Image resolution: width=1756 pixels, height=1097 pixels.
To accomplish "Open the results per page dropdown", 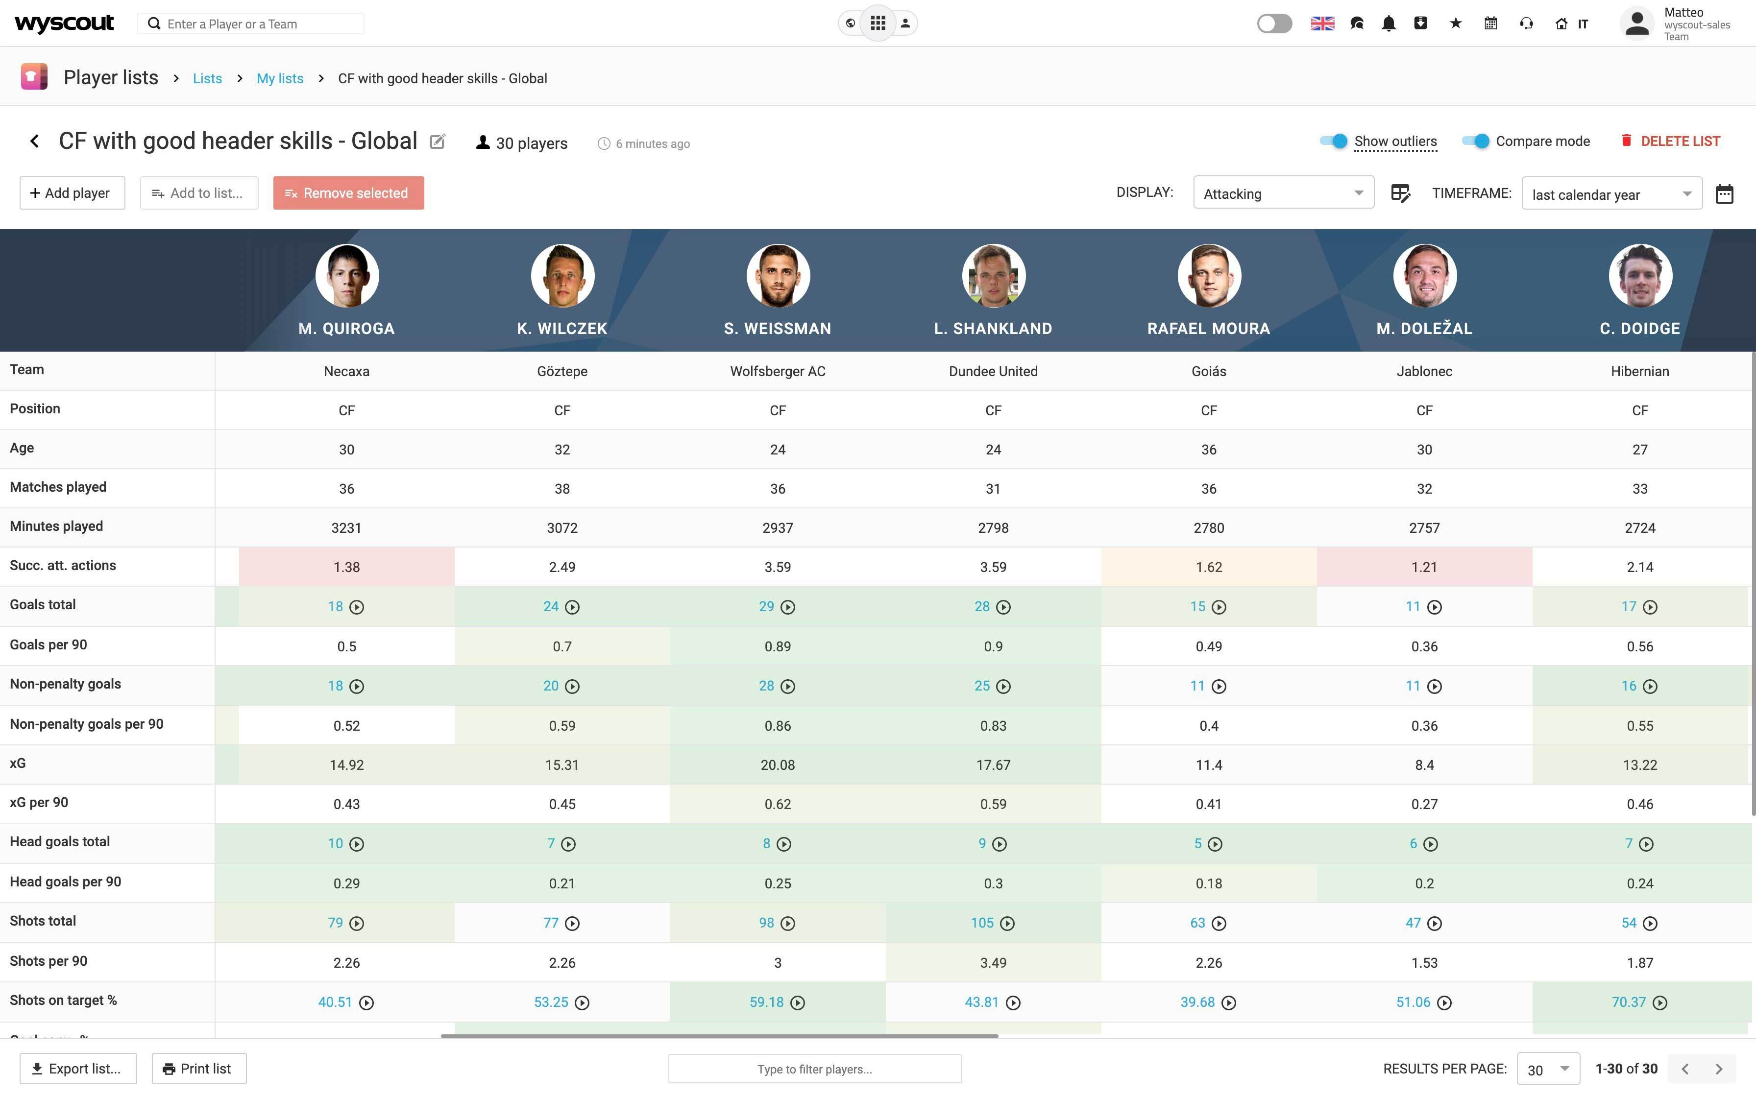I will 1548,1069.
